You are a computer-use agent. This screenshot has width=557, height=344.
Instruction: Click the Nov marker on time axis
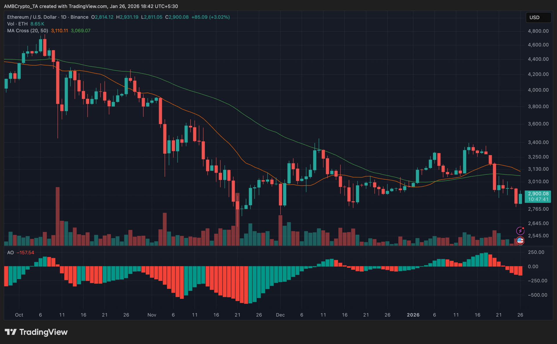[152, 315]
